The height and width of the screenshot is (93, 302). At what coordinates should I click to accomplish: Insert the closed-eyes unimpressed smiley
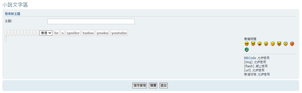pos(273,44)
